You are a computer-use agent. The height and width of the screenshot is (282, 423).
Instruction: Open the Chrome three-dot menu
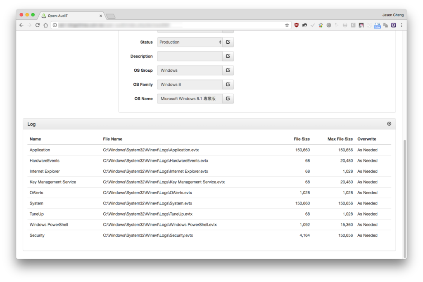coord(402,25)
